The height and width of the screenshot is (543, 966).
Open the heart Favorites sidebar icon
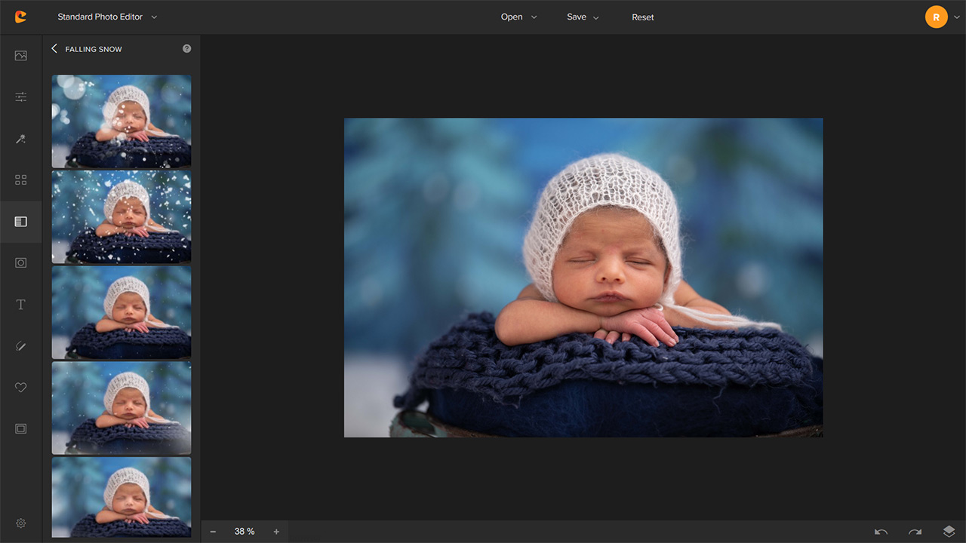[20, 387]
